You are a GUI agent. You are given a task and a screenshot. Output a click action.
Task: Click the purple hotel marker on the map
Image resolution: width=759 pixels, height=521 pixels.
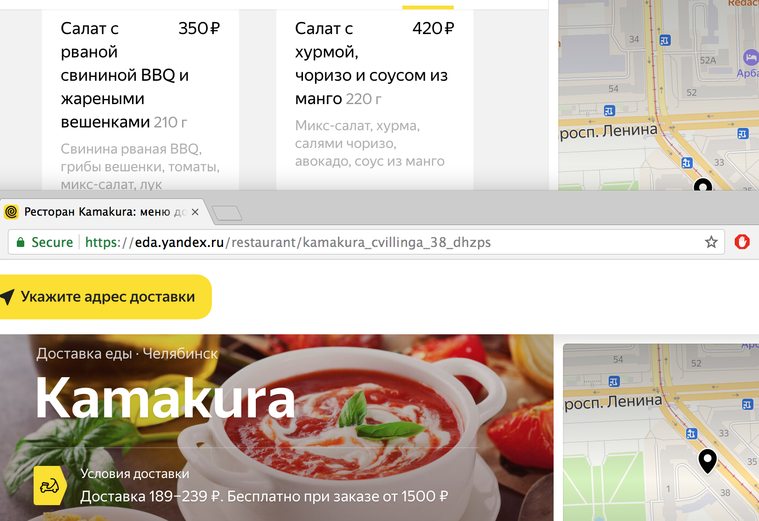pos(751,57)
